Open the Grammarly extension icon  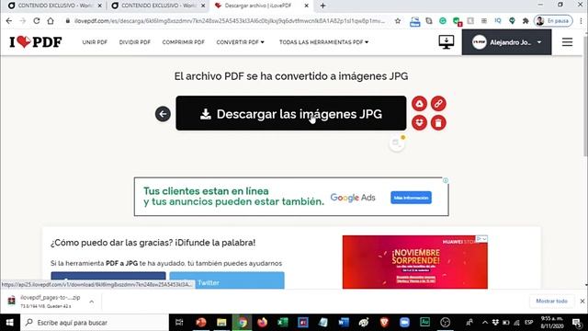point(443,21)
